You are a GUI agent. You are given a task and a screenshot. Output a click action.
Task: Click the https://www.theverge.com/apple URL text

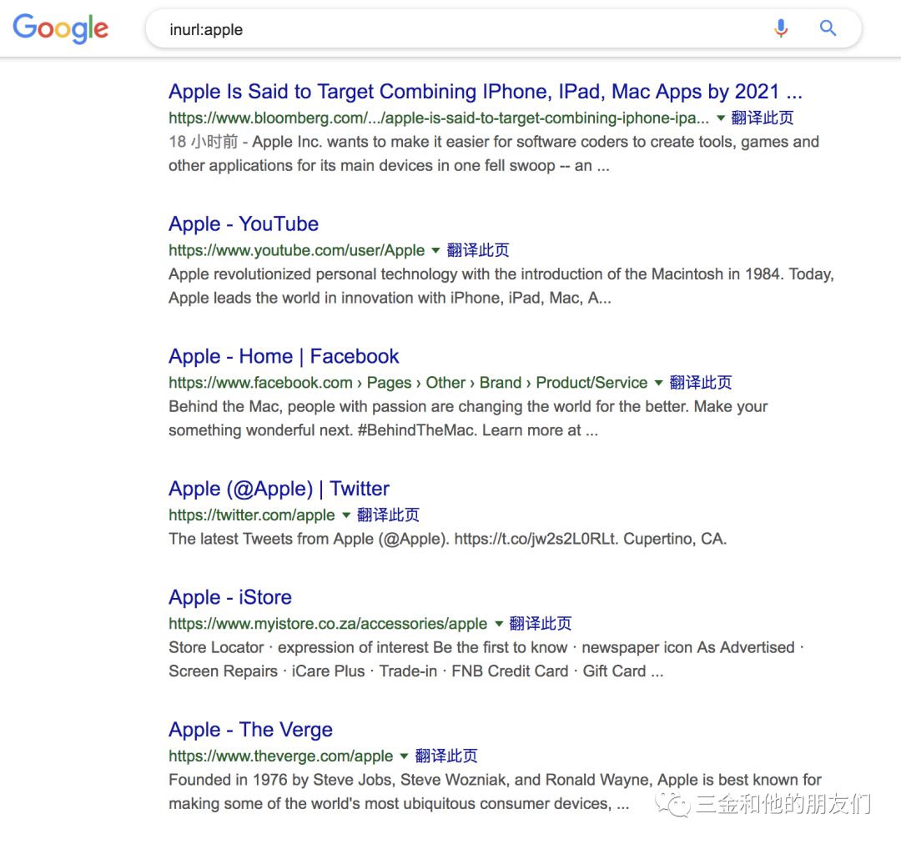pos(281,756)
